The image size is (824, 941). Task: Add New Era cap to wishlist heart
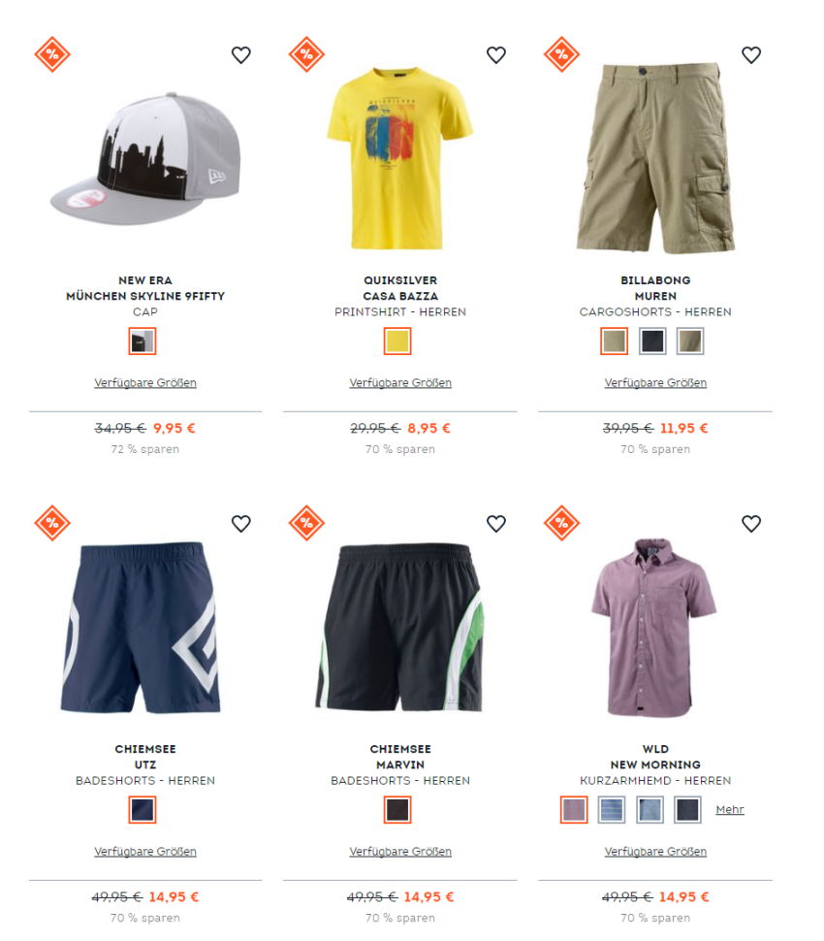pyautogui.click(x=241, y=55)
